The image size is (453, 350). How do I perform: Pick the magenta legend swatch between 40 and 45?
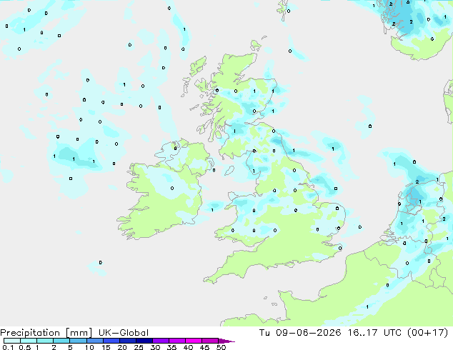coord(194,341)
